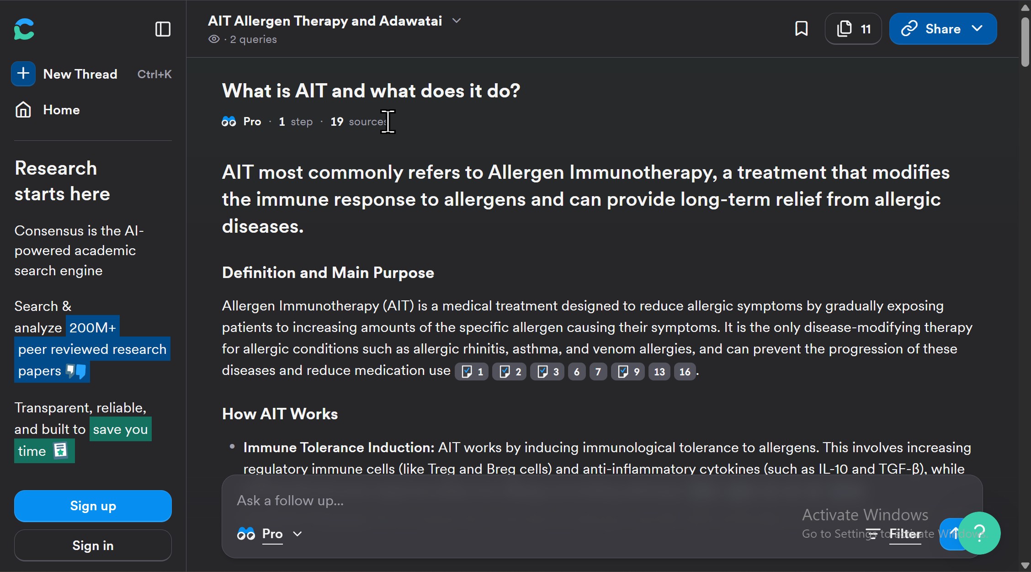This screenshot has height=572, width=1031.
Task: Click the vertical page scrollbar thumb
Action: pyautogui.click(x=1025, y=41)
